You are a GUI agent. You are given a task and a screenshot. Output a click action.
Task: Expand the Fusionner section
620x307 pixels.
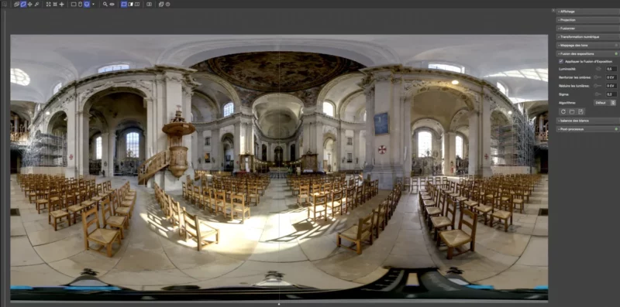(588, 29)
